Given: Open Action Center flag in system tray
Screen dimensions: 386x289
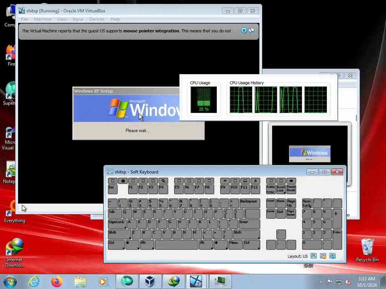Looking at the screenshot, I should click(x=329, y=282).
